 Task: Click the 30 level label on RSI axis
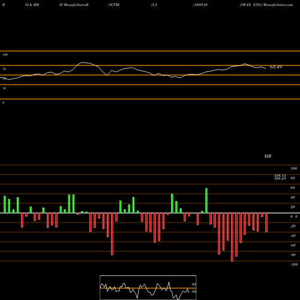click(x=4, y=88)
